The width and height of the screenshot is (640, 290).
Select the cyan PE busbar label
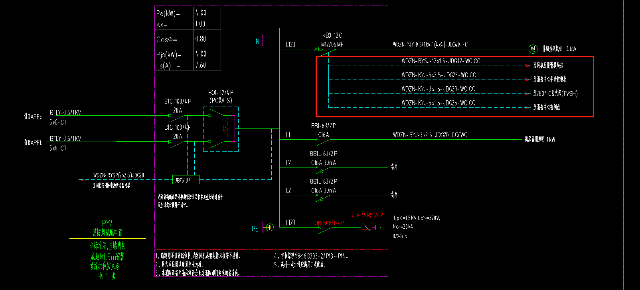(x=255, y=229)
